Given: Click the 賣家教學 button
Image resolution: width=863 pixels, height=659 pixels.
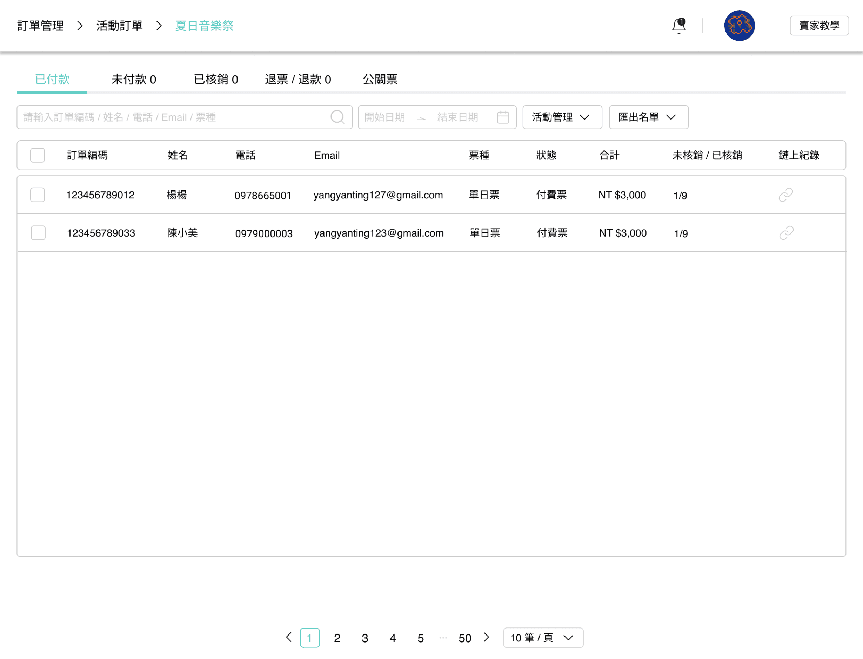Looking at the screenshot, I should pyautogui.click(x=819, y=26).
